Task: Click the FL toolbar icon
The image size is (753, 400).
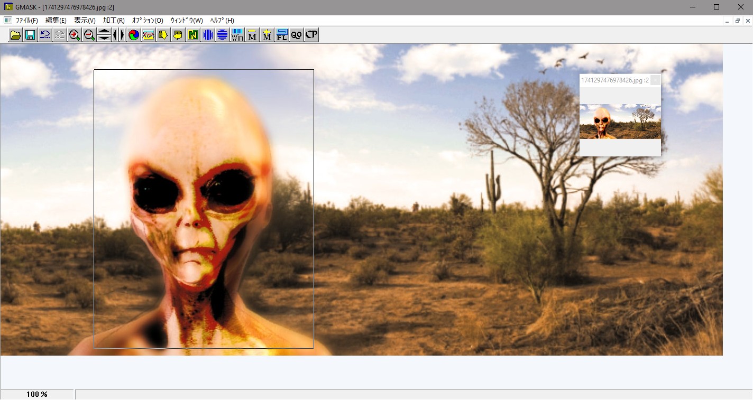Action: point(282,35)
